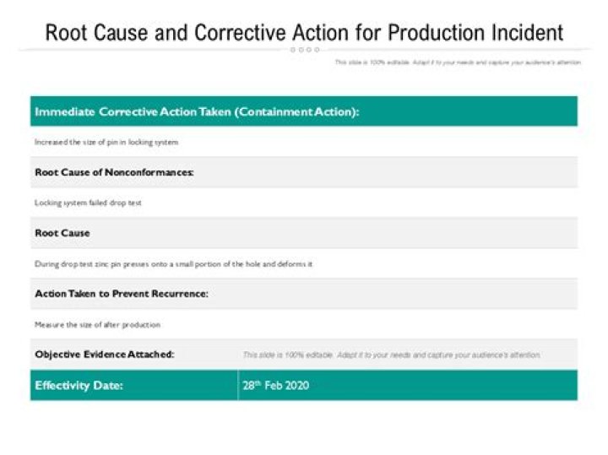Viewport: 608px width, 455px height.
Task: Select the 'Immediate Corrective Action Taken' header bar
Action: coord(304,111)
